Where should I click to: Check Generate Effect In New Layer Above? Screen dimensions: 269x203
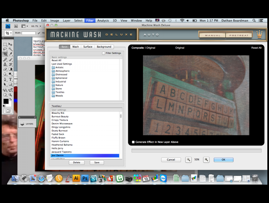point(133,142)
